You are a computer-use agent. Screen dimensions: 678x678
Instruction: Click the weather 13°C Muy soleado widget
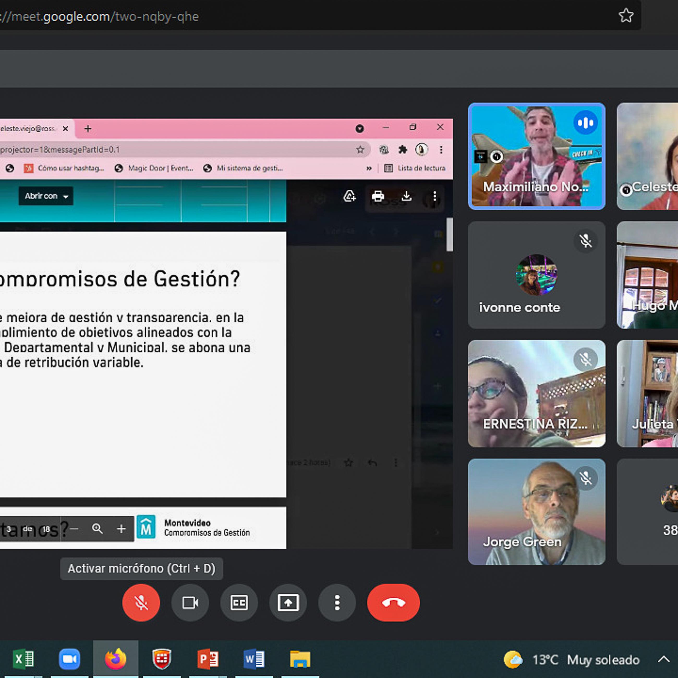[571, 660]
